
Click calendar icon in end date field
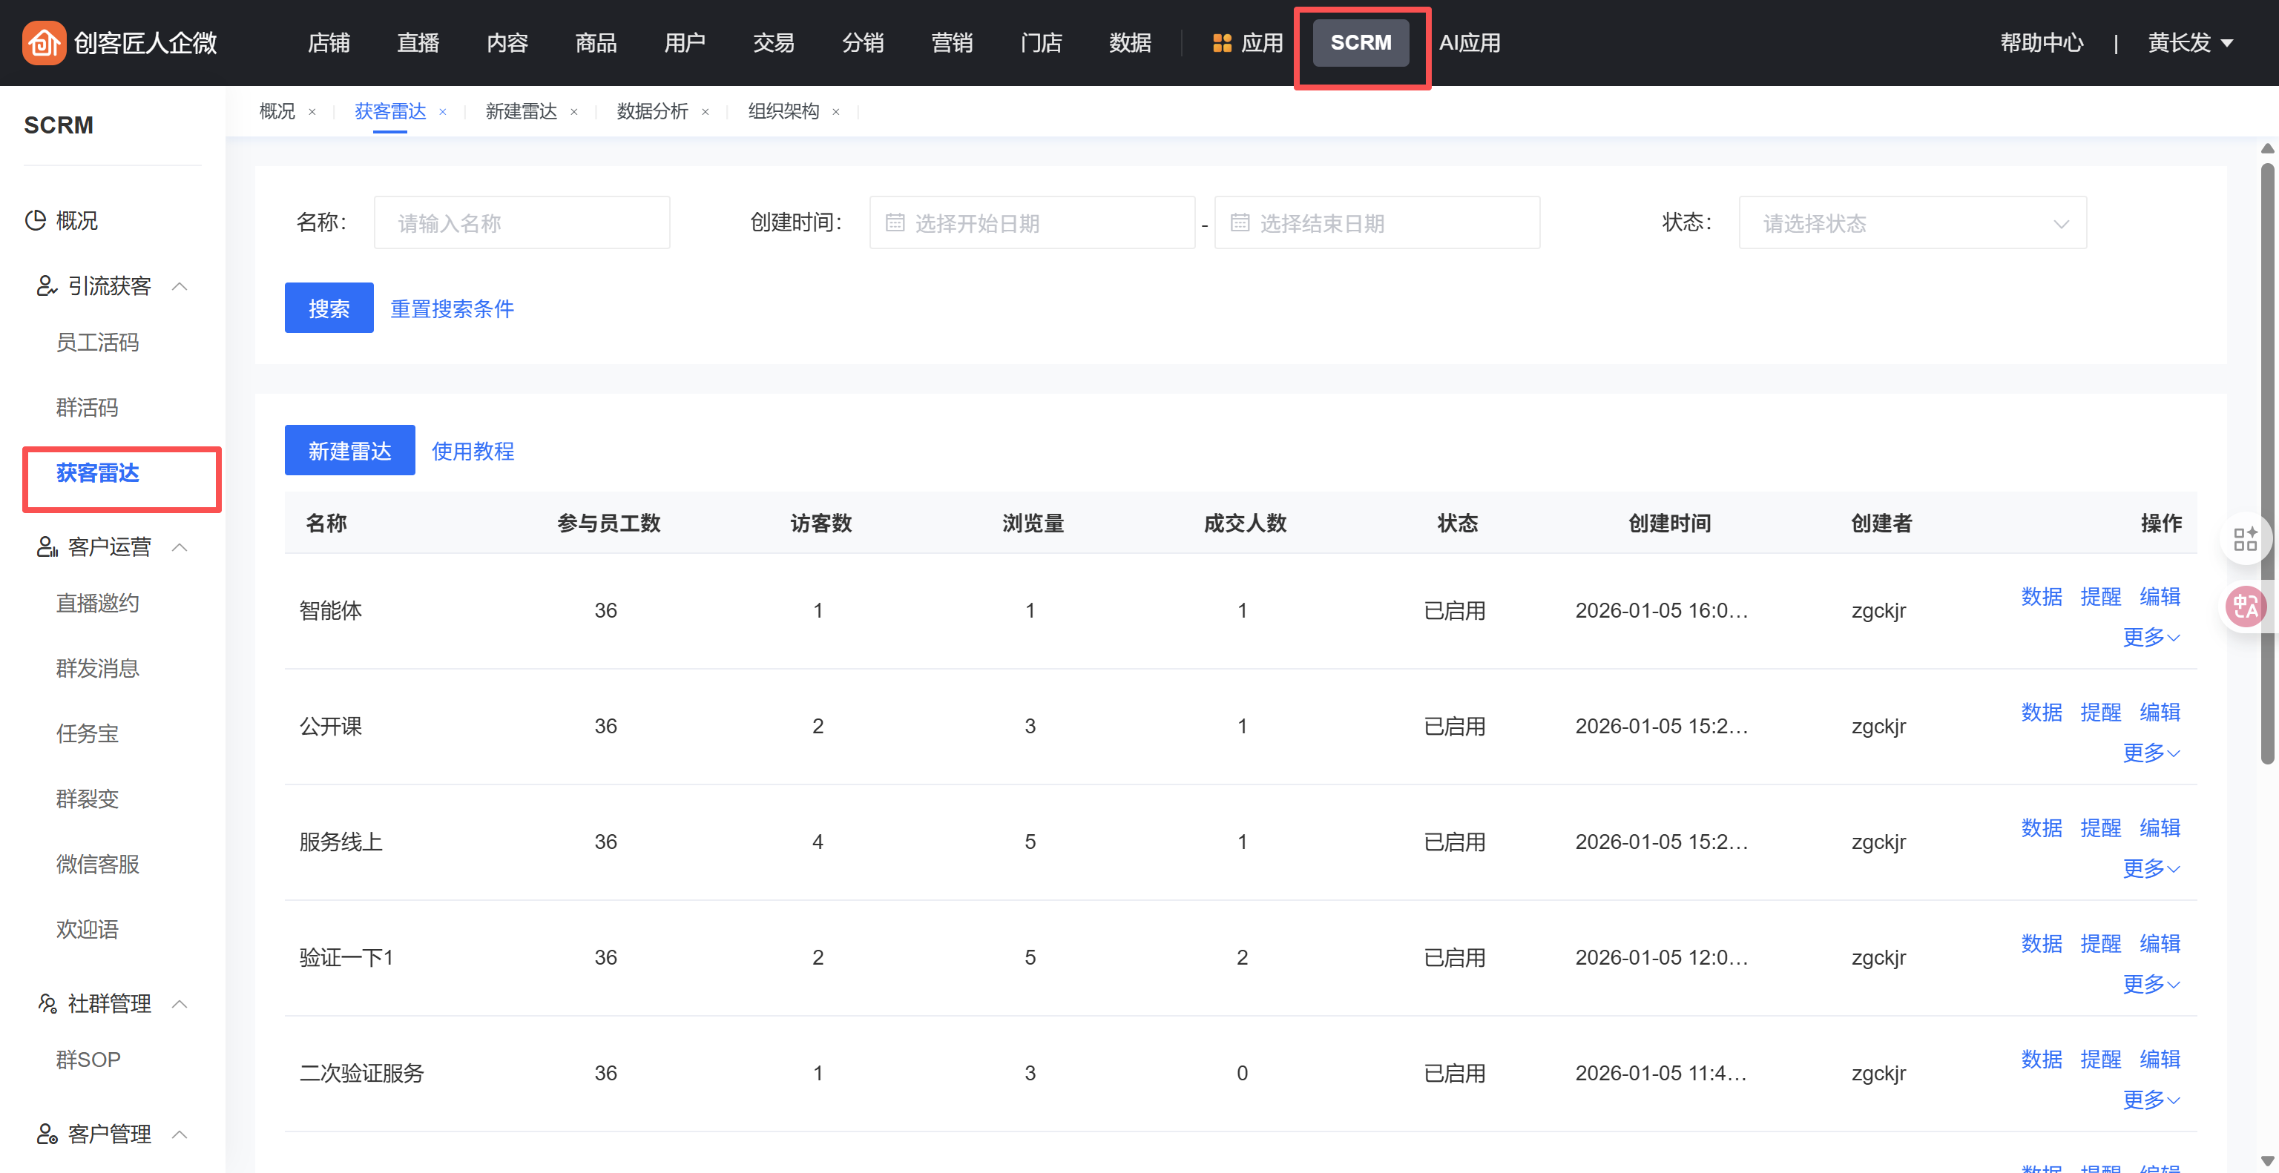pyautogui.click(x=1240, y=222)
